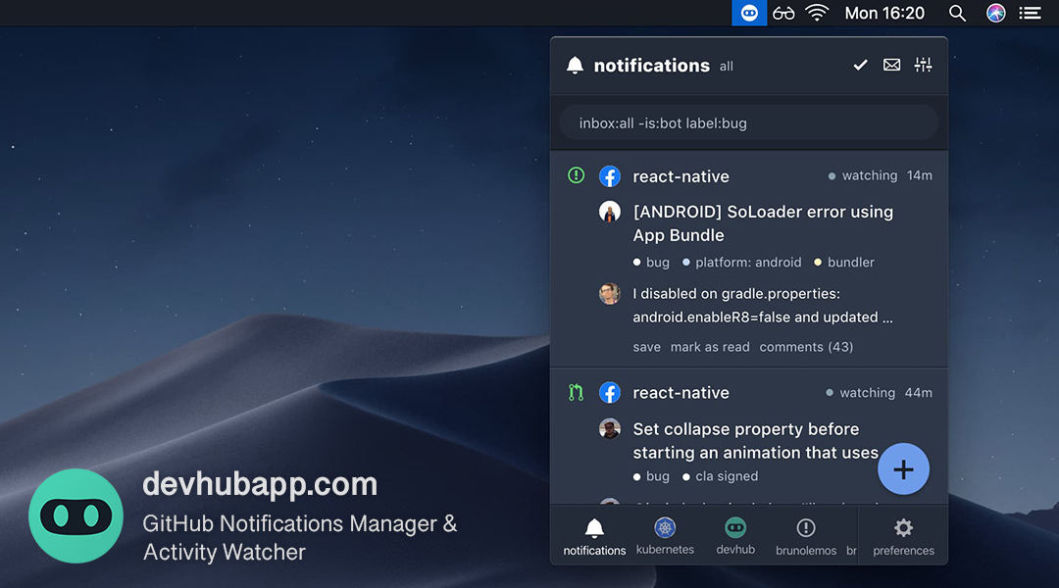Click the SoLoader issue author avatar

click(x=609, y=212)
